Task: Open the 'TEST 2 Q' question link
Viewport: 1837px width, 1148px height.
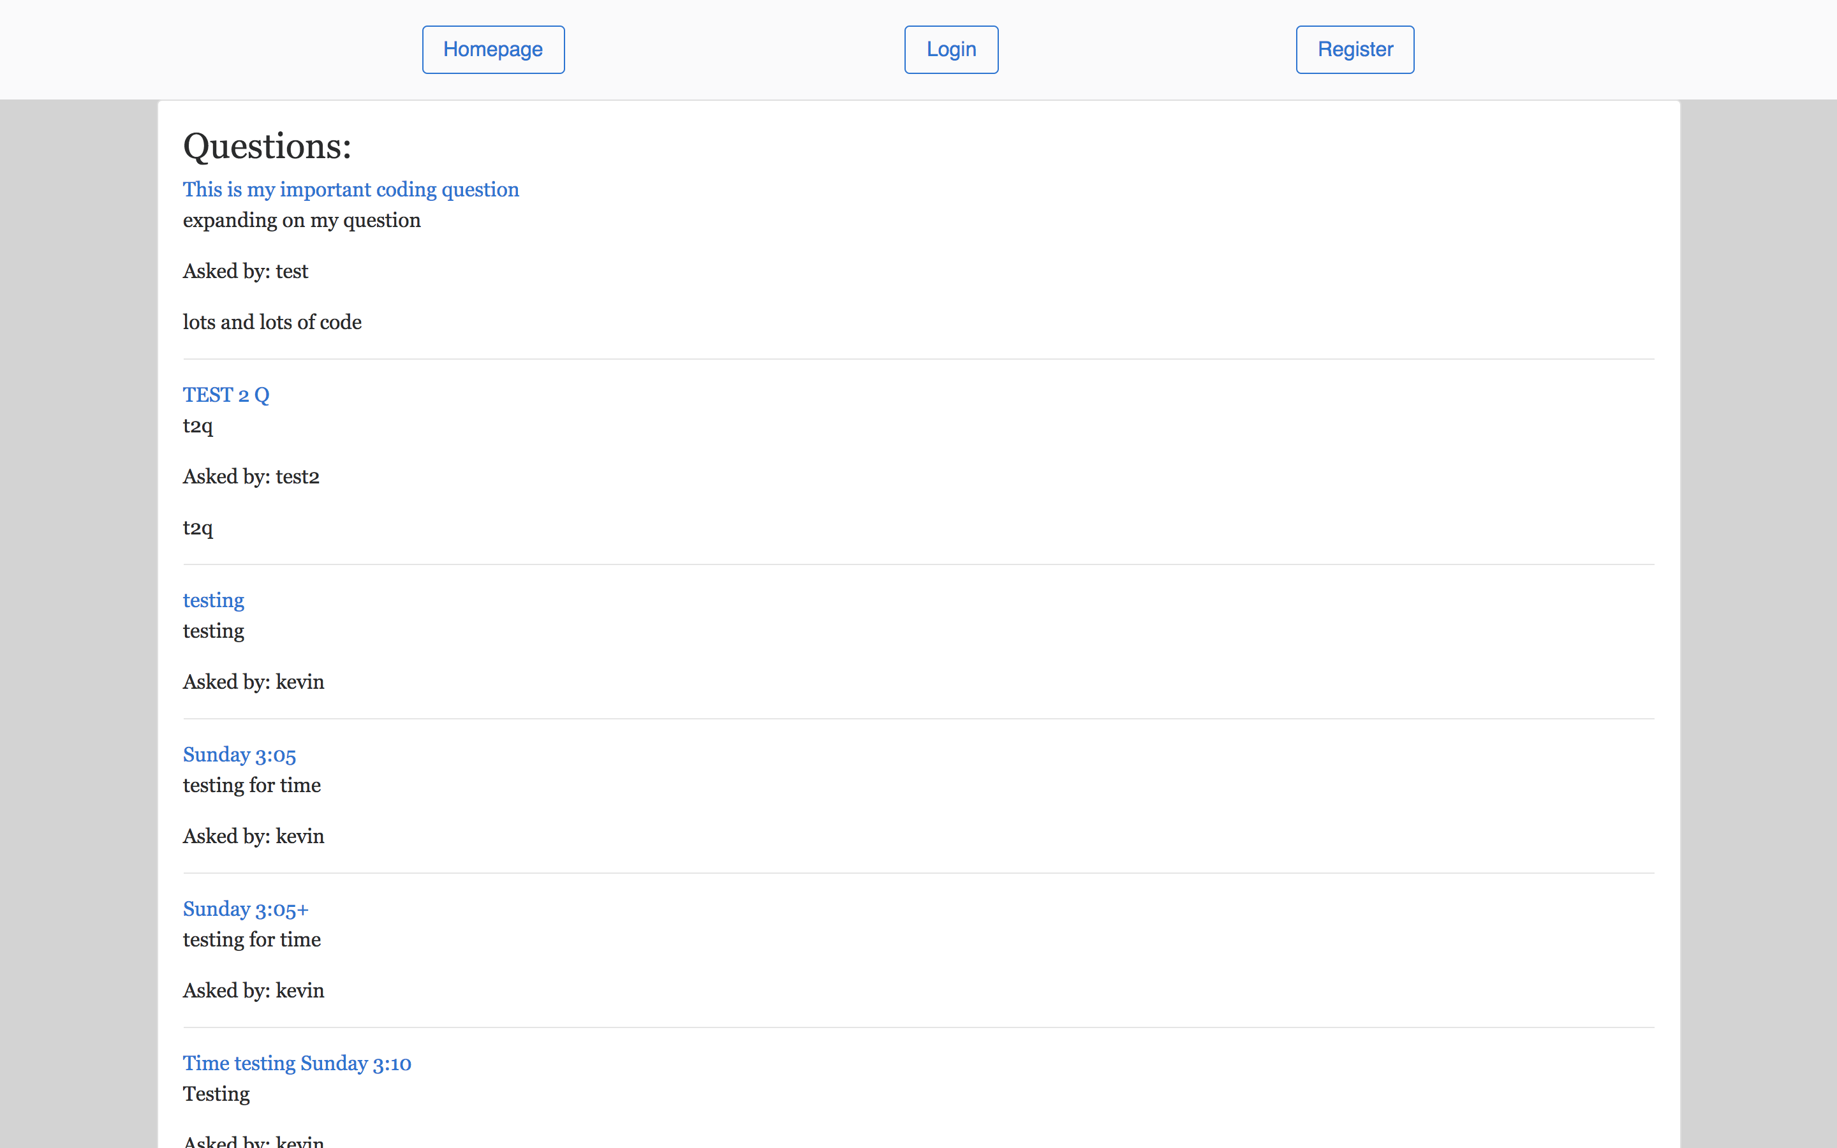Action: pos(226,395)
